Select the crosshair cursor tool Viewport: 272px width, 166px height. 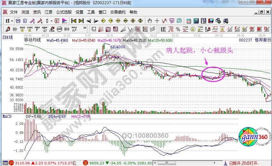click(x=157, y=21)
